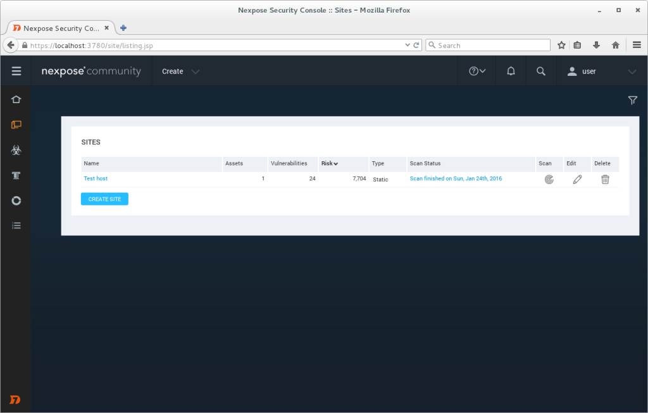Select the Assets icon in the sidebar
The image size is (648, 413).
[16, 125]
